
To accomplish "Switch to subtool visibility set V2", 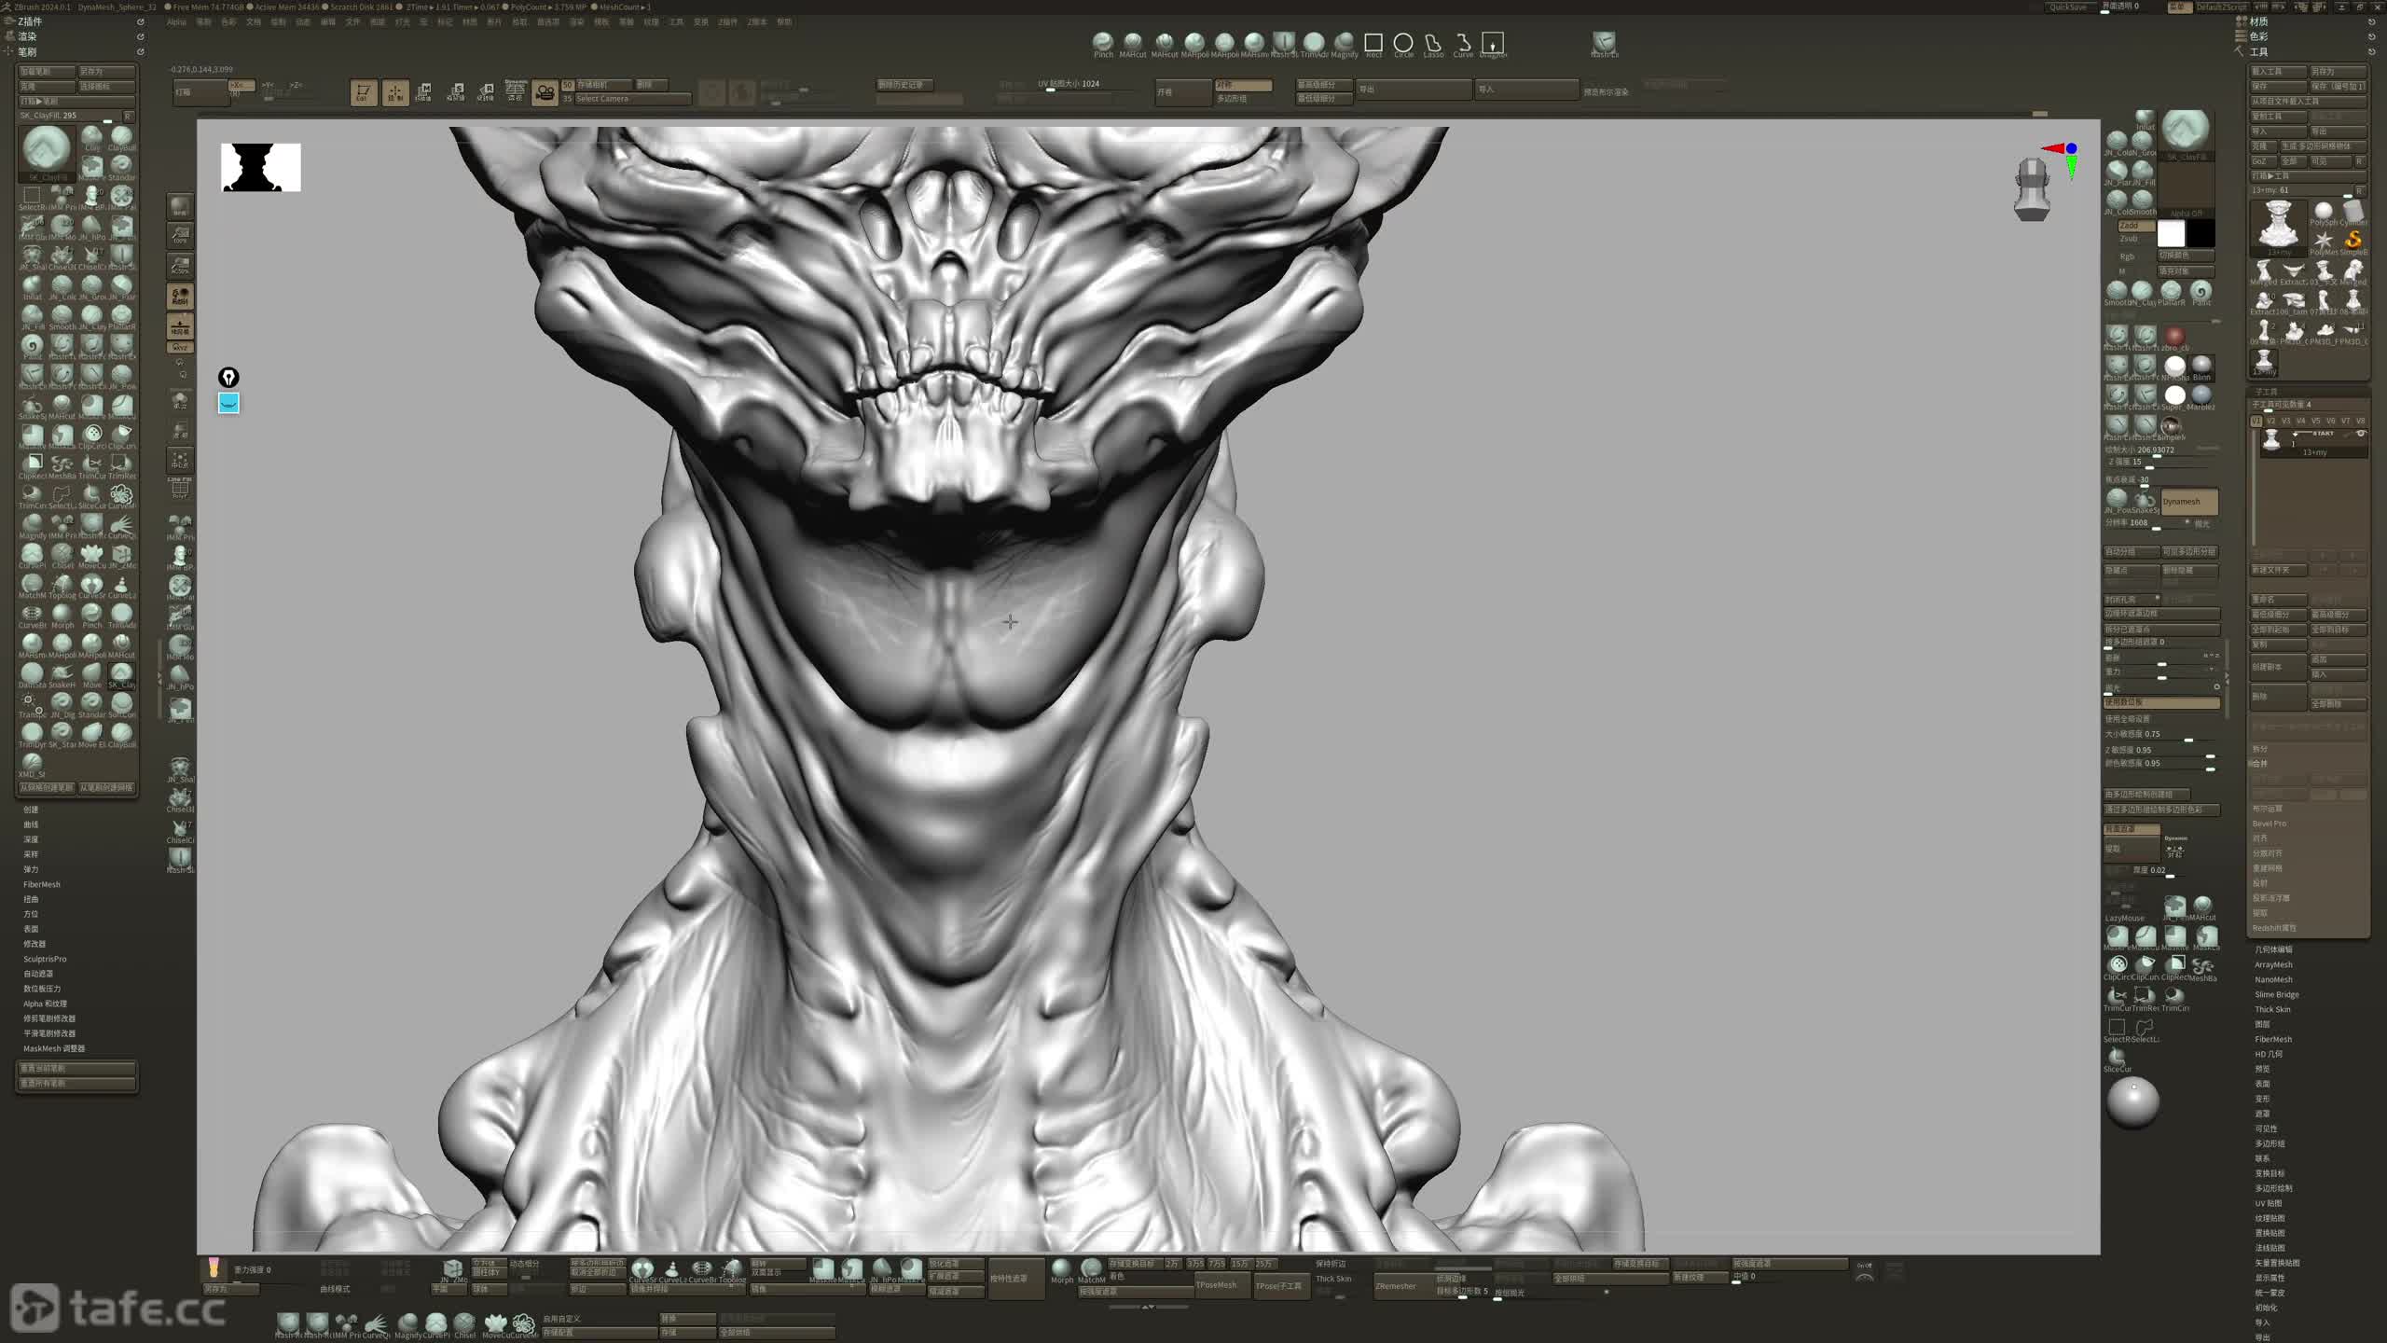I will 2271,421.
